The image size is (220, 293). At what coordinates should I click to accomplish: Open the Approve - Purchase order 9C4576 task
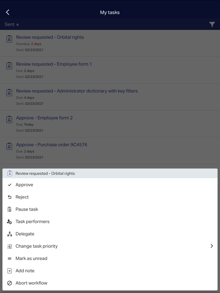click(52, 145)
